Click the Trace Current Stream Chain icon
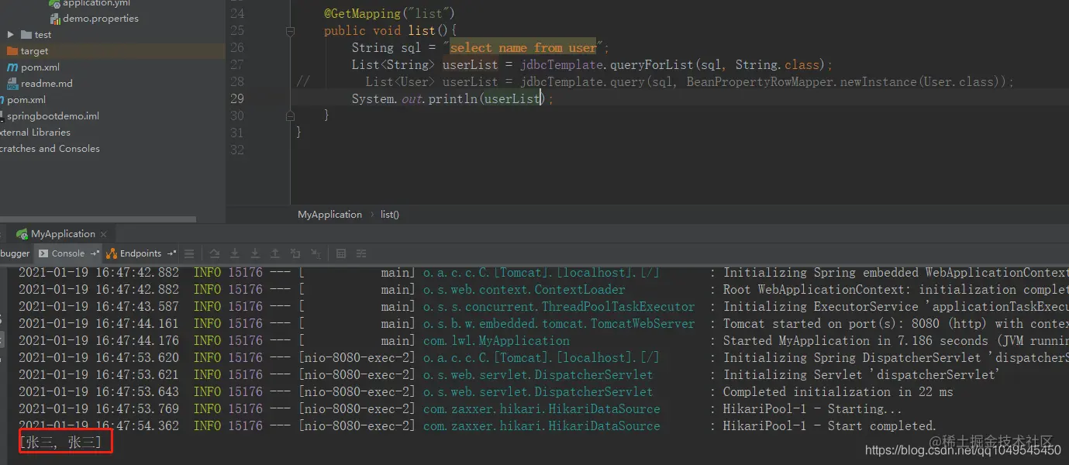The height and width of the screenshot is (465, 1069). click(361, 253)
